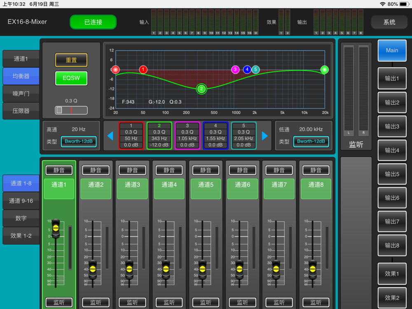Click the 监听 monitor meter panel
The width and height of the screenshot is (412, 309).
coord(356,96)
